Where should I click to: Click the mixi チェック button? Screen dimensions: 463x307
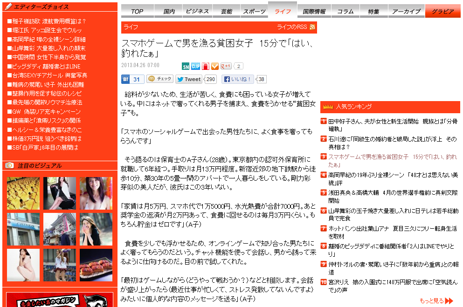click(x=160, y=79)
